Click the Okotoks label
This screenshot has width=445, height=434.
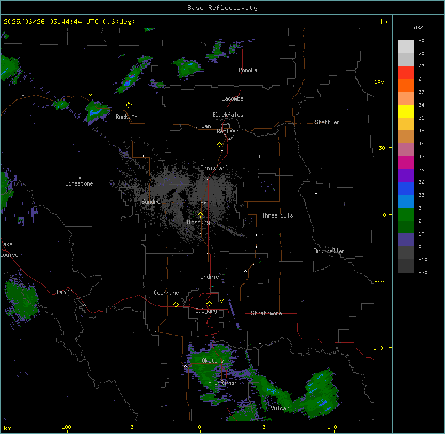click(x=213, y=361)
